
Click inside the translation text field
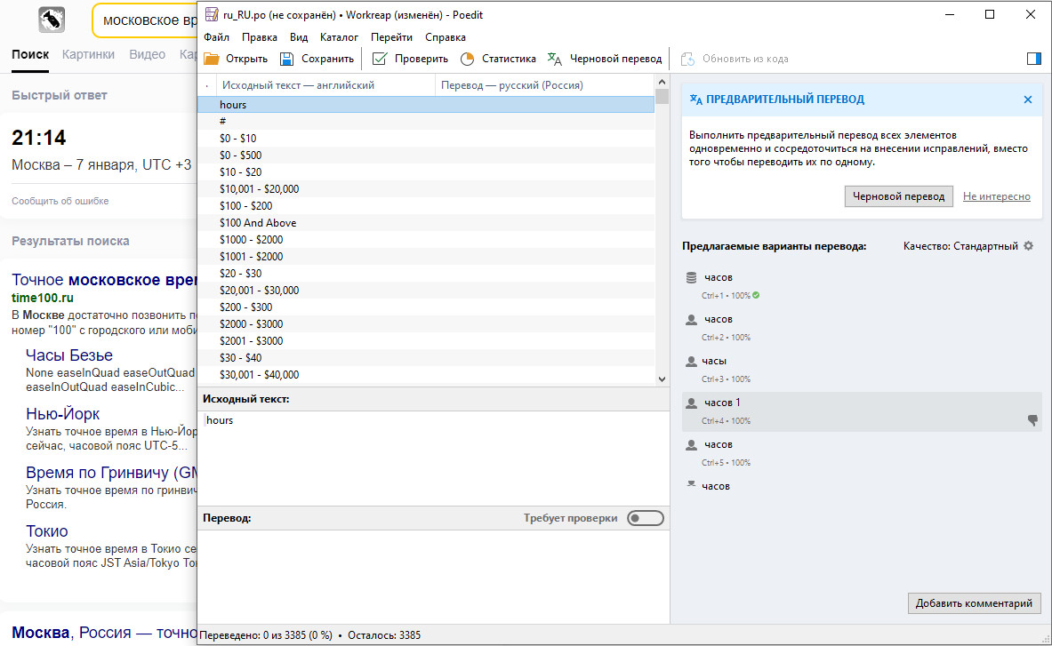pyautogui.click(x=433, y=573)
